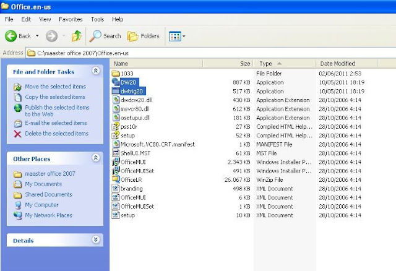Sort by the Size column header
The width and height of the screenshot is (396, 271).
pos(228,64)
